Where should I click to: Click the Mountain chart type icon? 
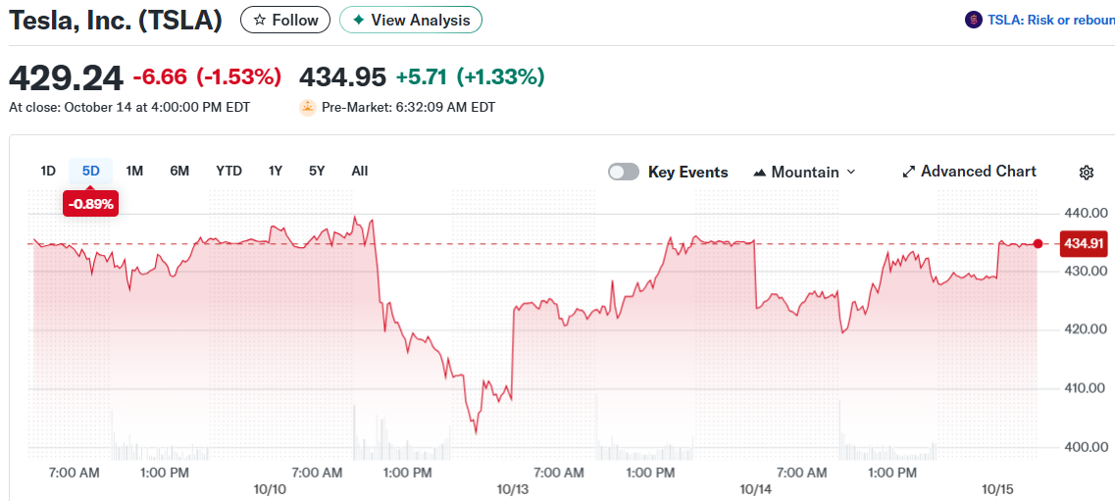tap(759, 173)
